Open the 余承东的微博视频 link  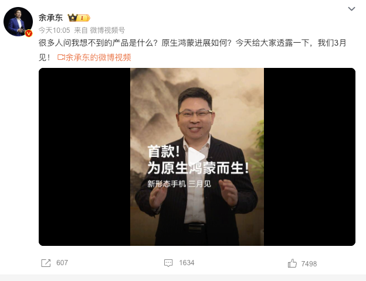98,57
